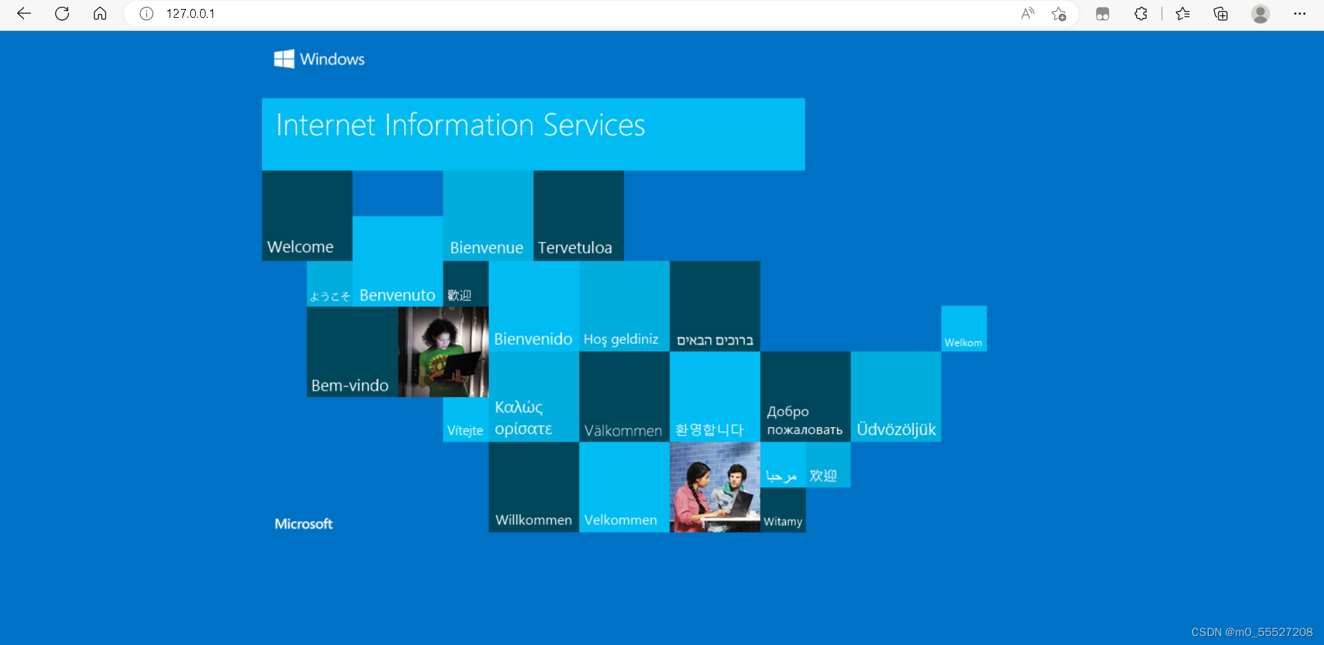The width and height of the screenshot is (1324, 645).
Task: Click the photo of woman holding laptop
Action: (443, 351)
